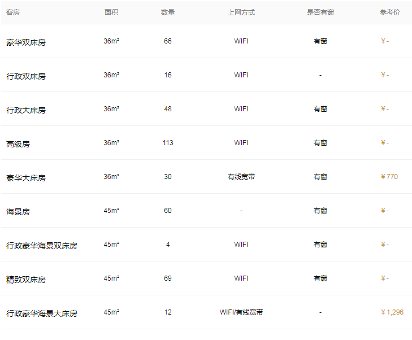Click the 客房 column header
Image resolution: width=412 pixels, height=340 pixels.
pyautogui.click(x=13, y=12)
